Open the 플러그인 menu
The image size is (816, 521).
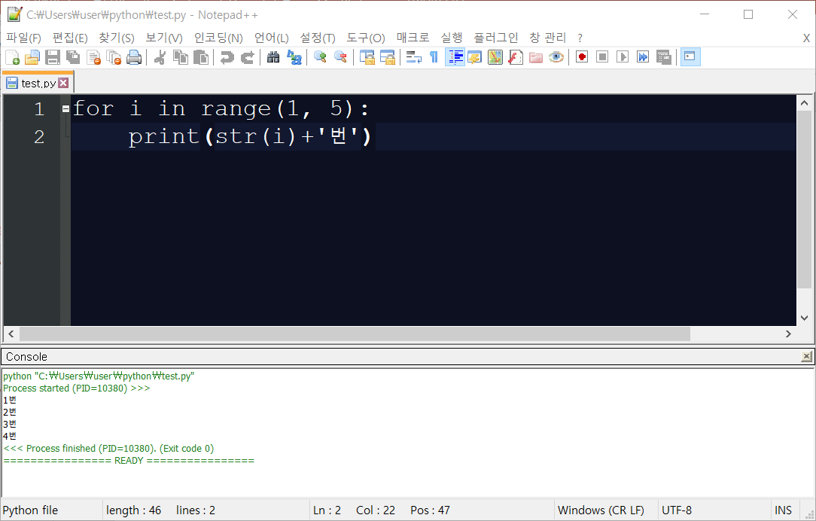[495, 38]
